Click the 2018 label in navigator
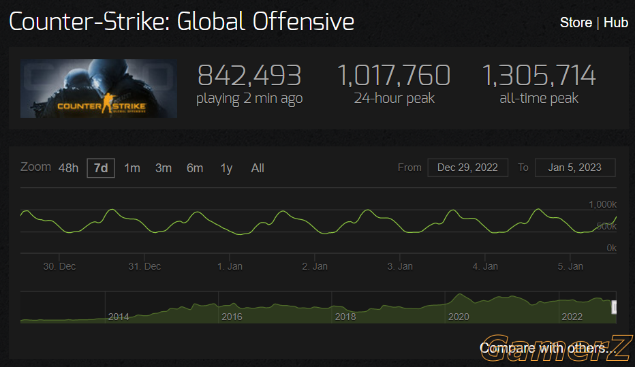 (345, 317)
